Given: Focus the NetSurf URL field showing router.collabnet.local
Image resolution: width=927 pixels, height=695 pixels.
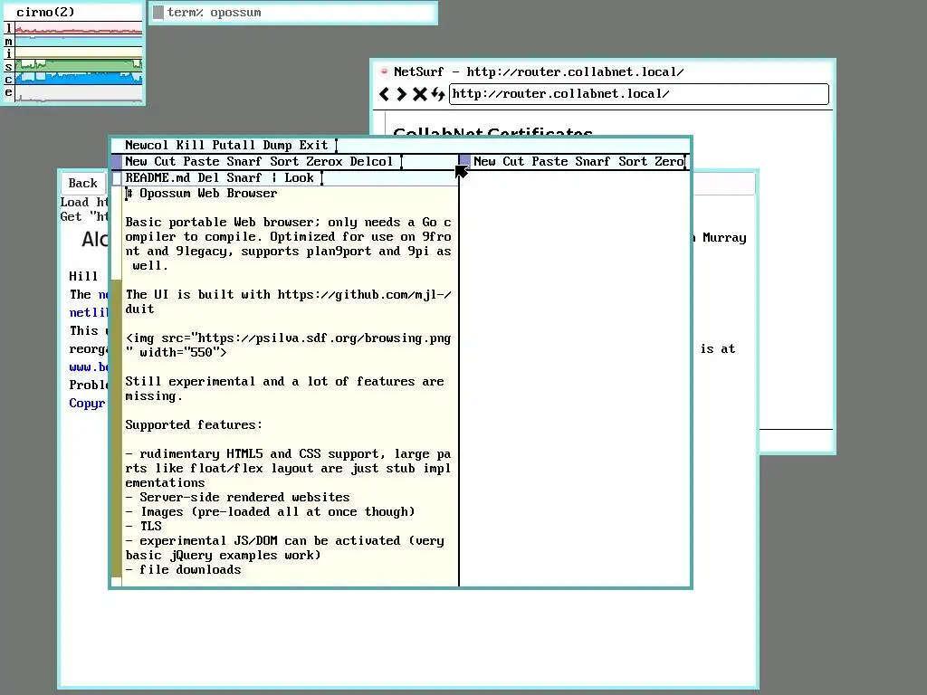Looking at the screenshot, I should click(x=639, y=94).
